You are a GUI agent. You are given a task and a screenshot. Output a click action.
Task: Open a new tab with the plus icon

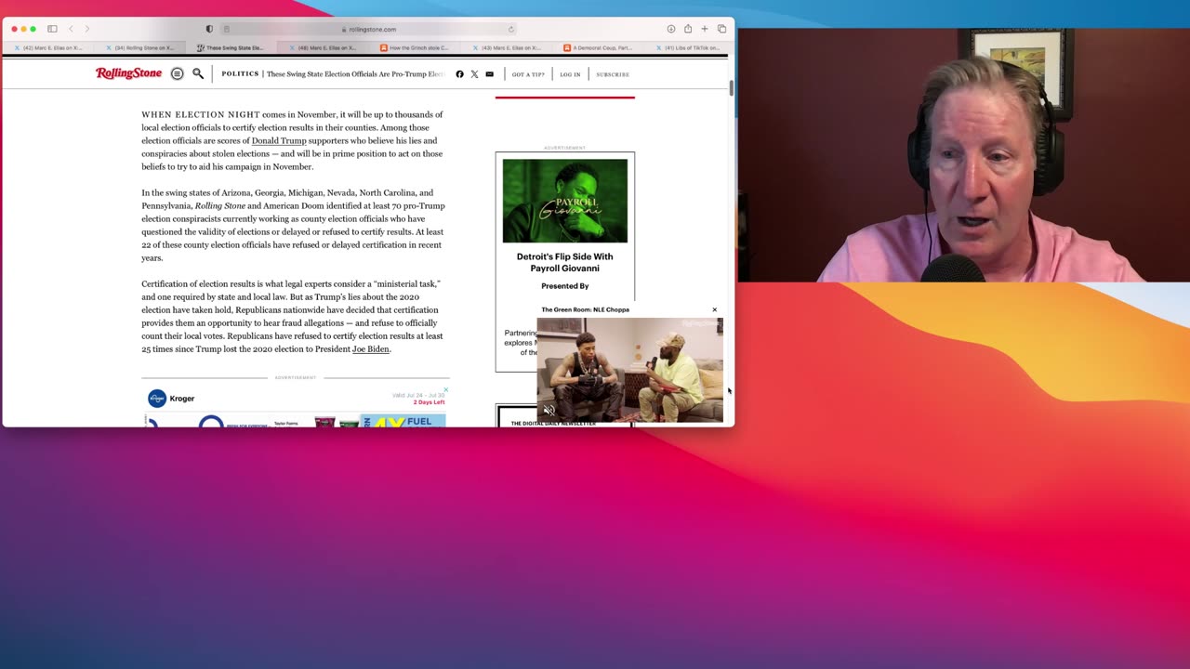click(705, 29)
